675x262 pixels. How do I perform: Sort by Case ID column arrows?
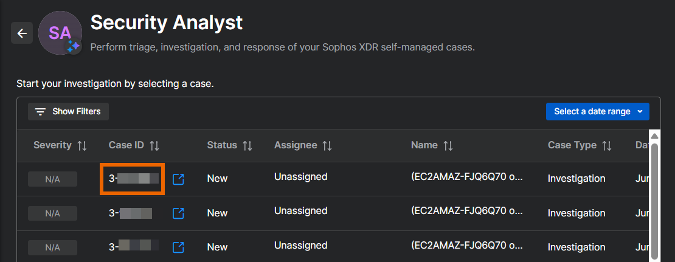coord(154,146)
